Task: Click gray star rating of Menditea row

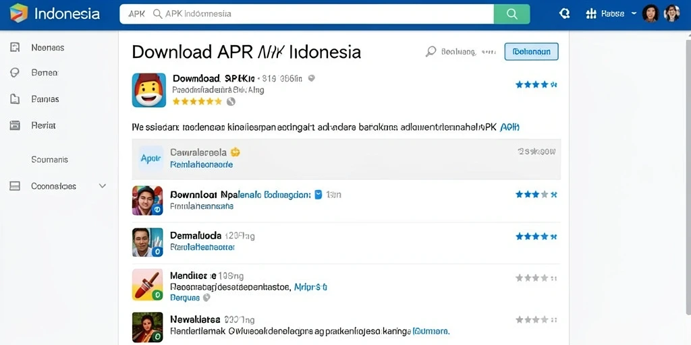Action: coord(536,278)
